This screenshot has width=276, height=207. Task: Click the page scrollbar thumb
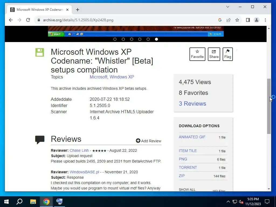[x=269, y=106]
